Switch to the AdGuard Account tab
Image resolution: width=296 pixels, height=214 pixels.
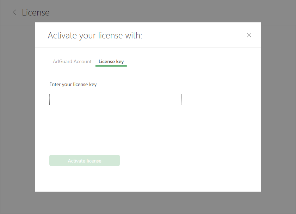(72, 62)
